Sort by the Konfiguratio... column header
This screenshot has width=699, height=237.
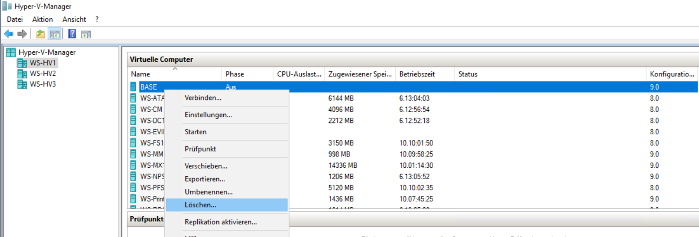point(672,74)
